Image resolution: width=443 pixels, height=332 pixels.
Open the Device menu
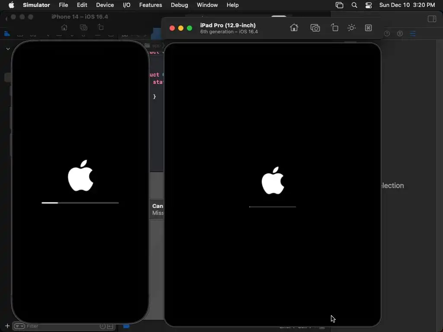click(x=105, y=5)
